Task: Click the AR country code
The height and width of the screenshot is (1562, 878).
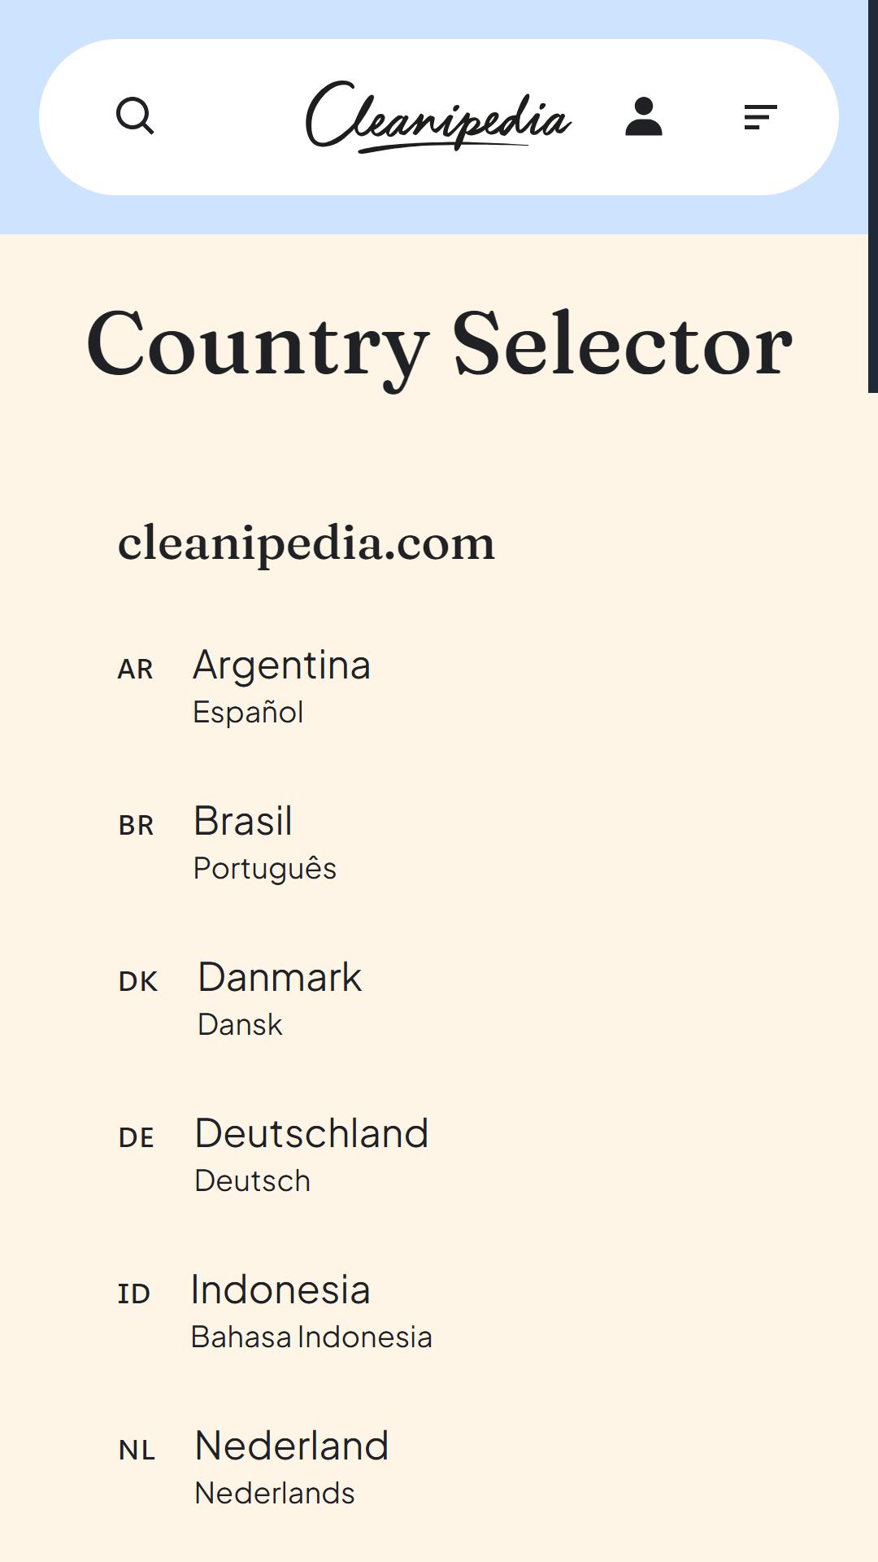Action: (x=136, y=670)
